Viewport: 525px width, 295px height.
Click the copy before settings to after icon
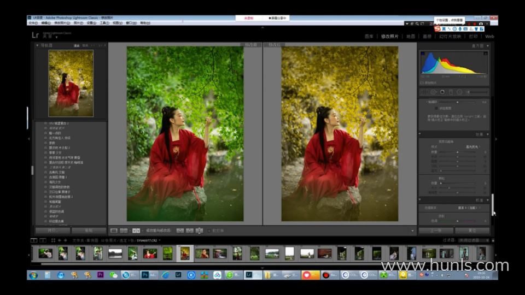click(180, 231)
